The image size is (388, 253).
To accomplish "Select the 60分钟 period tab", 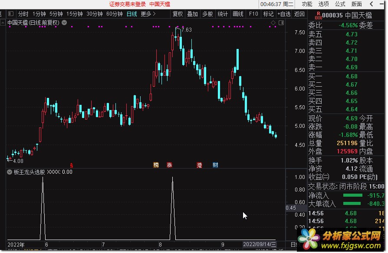I will click(x=114, y=14).
